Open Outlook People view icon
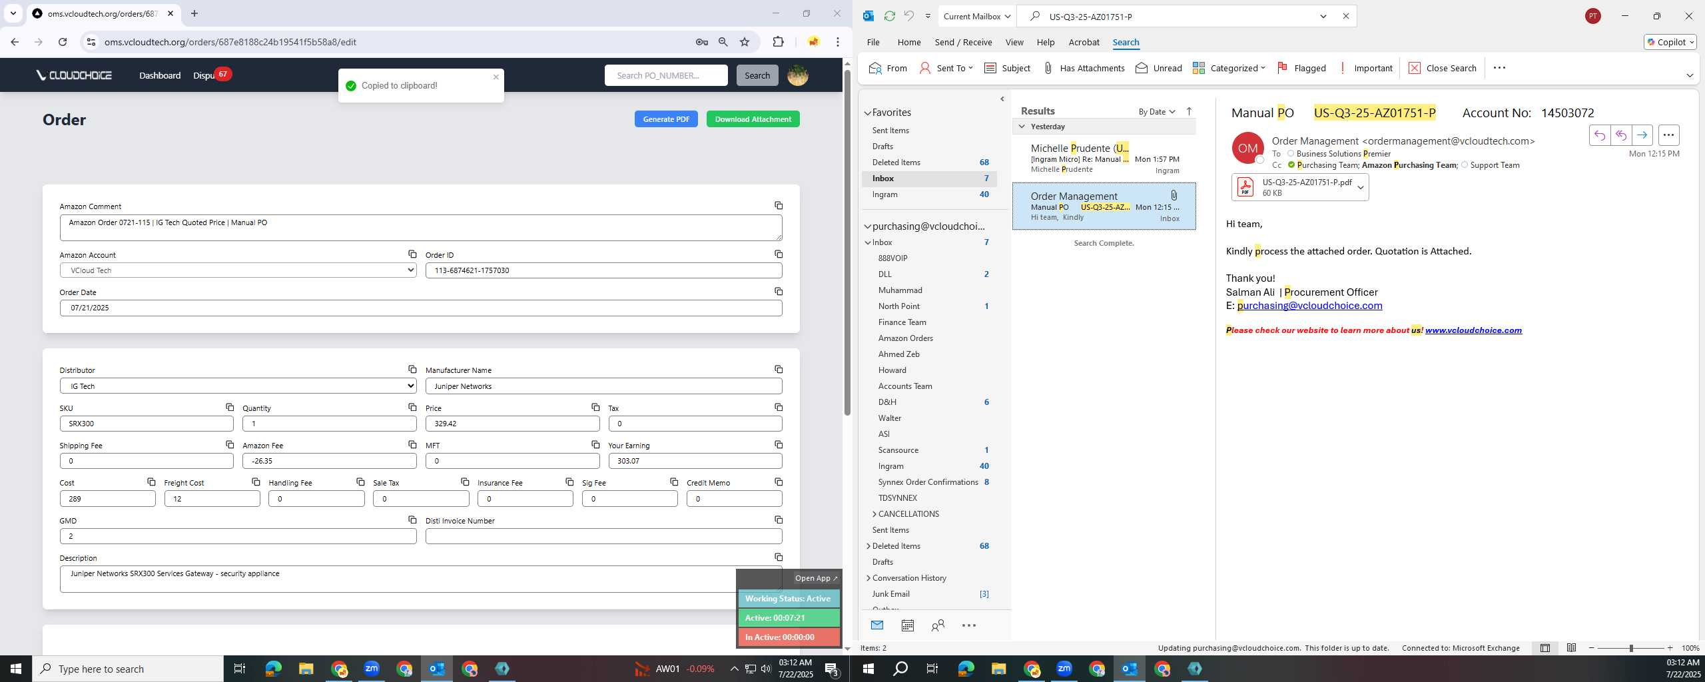Image resolution: width=1705 pixels, height=682 pixels. (x=938, y=625)
